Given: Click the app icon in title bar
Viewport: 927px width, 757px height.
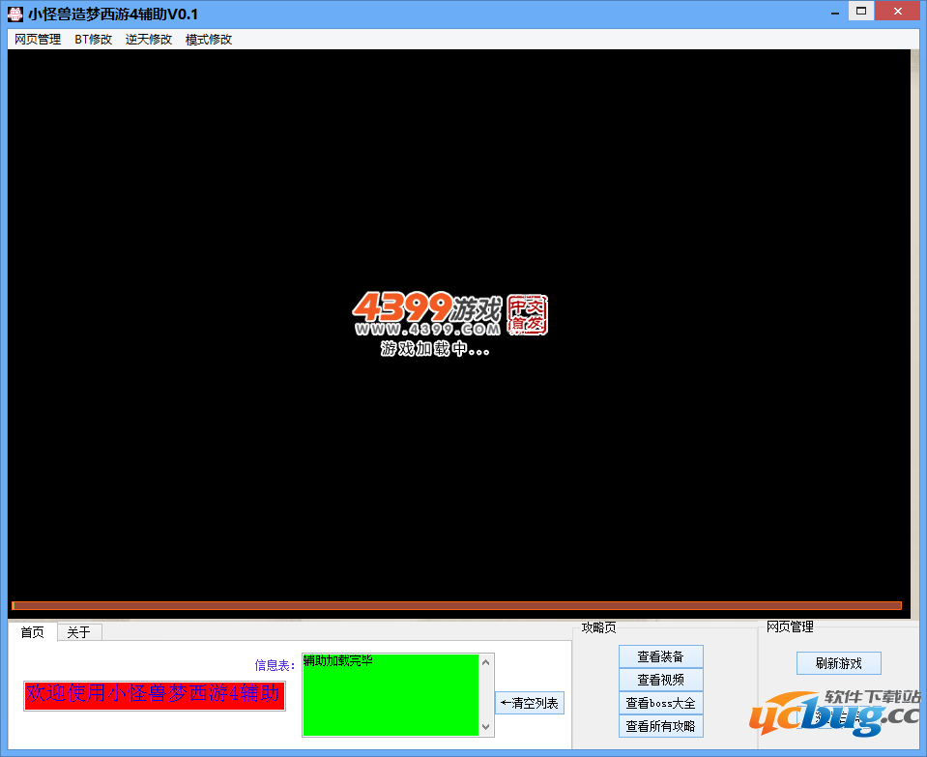Looking at the screenshot, I should [14, 14].
